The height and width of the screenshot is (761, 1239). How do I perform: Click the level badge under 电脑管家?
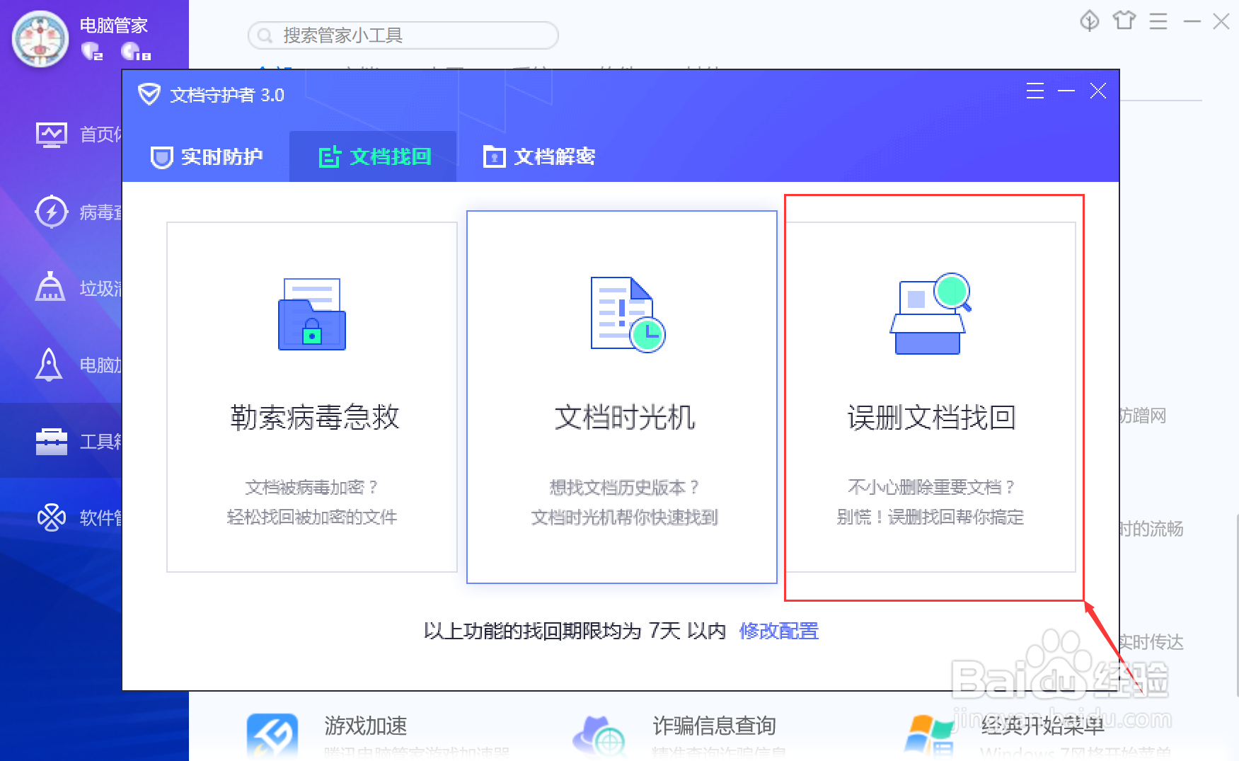[135, 51]
